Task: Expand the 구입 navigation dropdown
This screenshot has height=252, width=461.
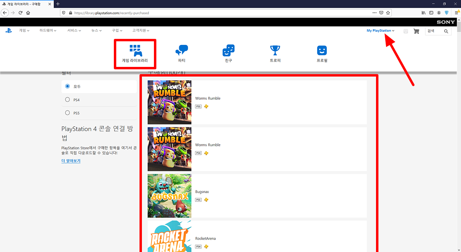Action: 117,30
